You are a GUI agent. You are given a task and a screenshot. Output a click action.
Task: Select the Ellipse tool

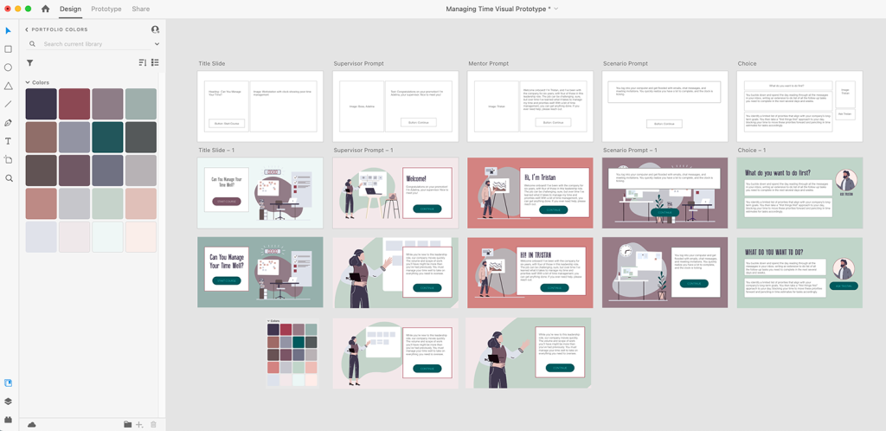9,68
